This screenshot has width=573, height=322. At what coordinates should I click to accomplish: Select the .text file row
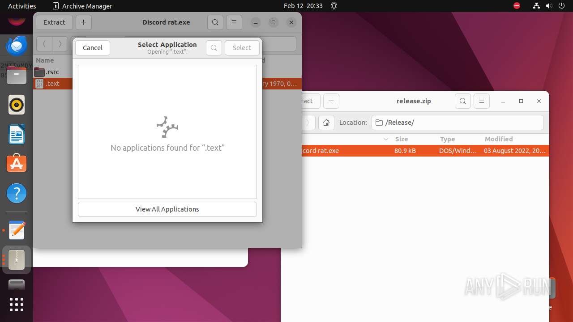coord(53,84)
